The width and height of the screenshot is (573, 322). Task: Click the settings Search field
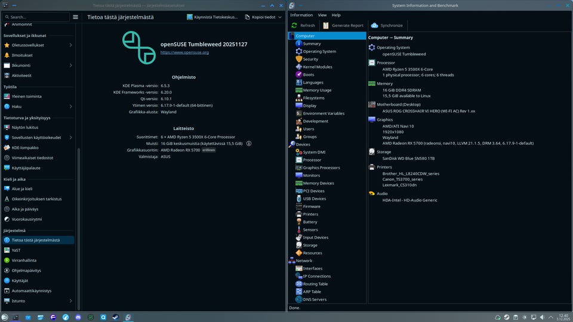[36, 17]
